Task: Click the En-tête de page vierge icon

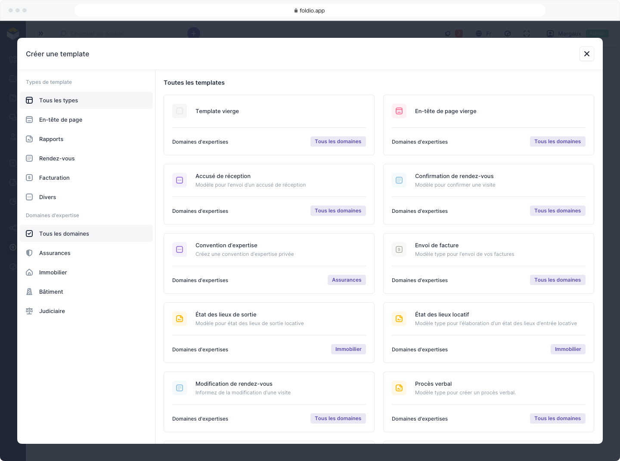Action: 399,111
